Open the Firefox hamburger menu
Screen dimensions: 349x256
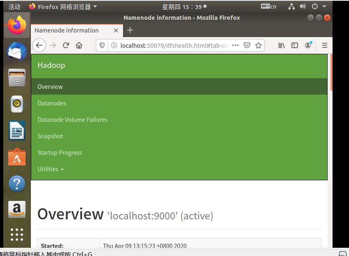coord(324,45)
